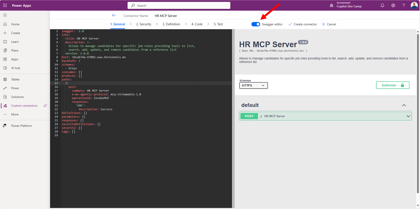420x209 pixels.
Task: Fold the post block at line 16
Action: (x=59, y=87)
